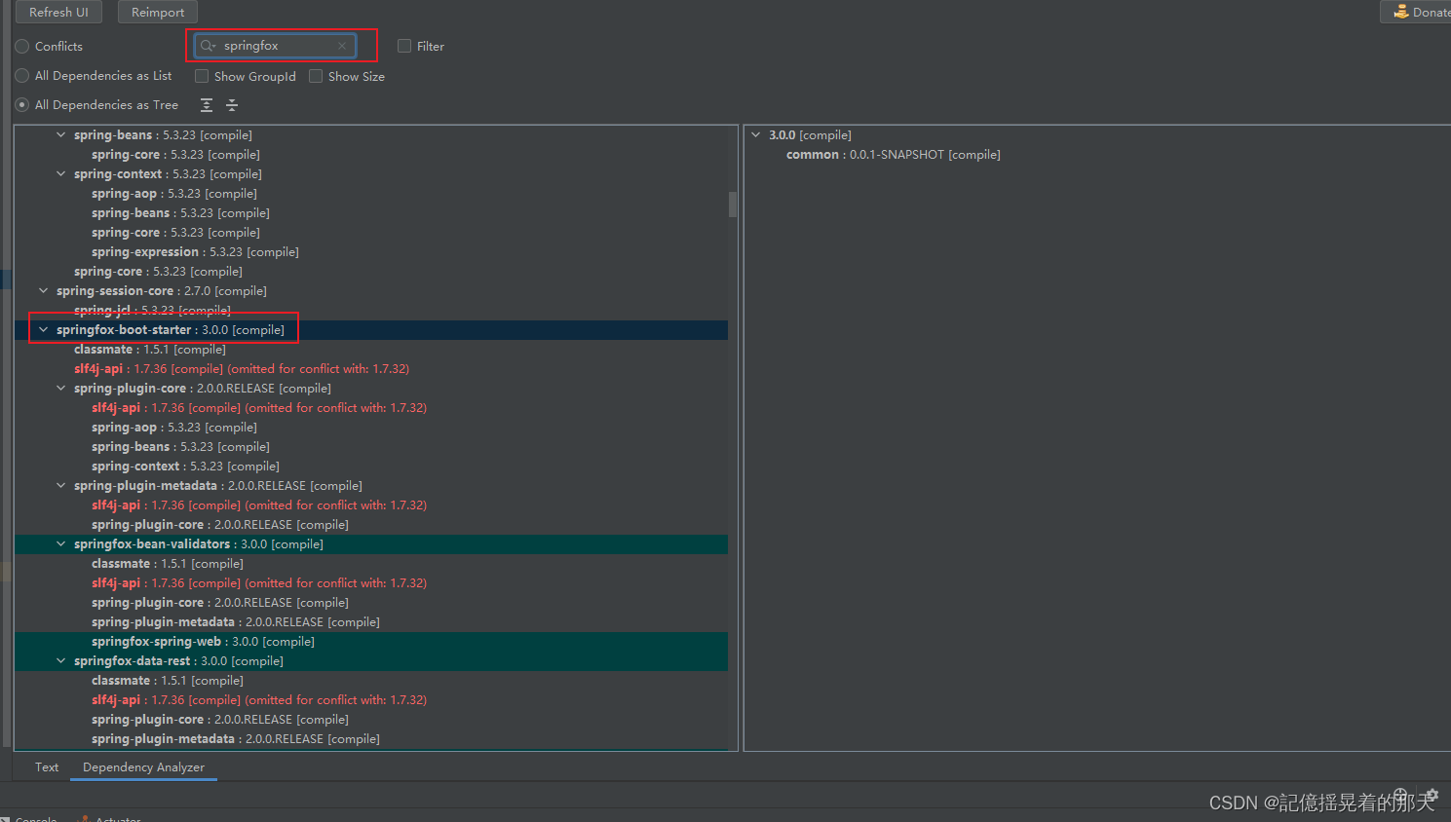The height and width of the screenshot is (822, 1451).
Task: Clear the springfox search with the x icon
Action: [x=342, y=45]
